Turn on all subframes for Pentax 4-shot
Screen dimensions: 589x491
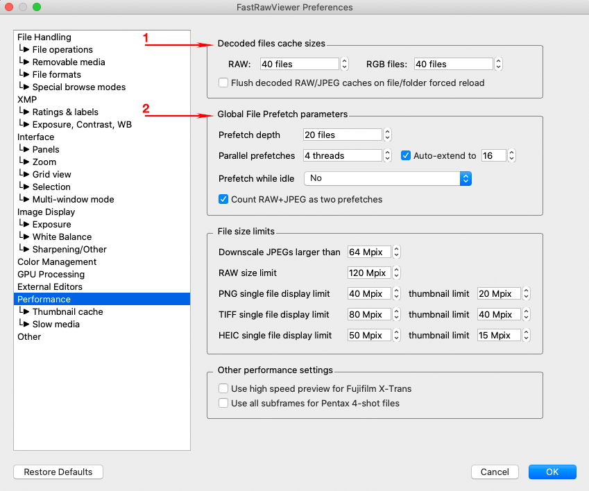pyautogui.click(x=223, y=403)
